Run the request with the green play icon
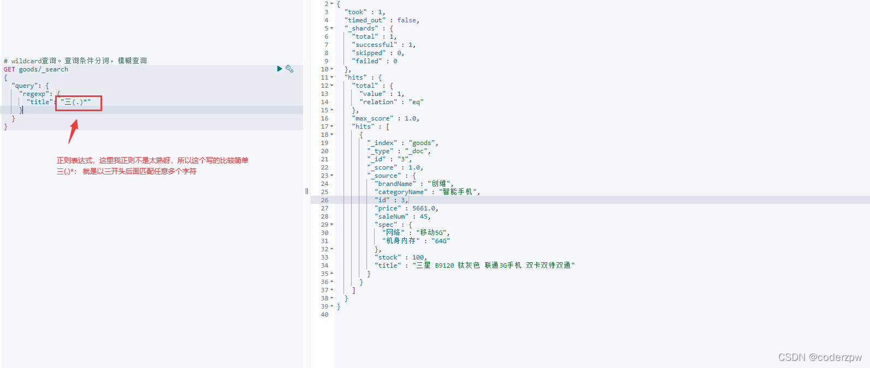 coord(280,69)
